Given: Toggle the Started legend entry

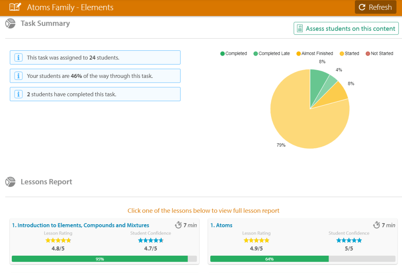Looking at the screenshot, I should (x=349, y=53).
